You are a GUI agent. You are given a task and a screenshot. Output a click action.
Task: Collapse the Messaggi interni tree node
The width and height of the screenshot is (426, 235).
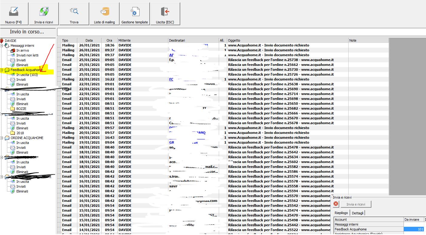pos(2,46)
